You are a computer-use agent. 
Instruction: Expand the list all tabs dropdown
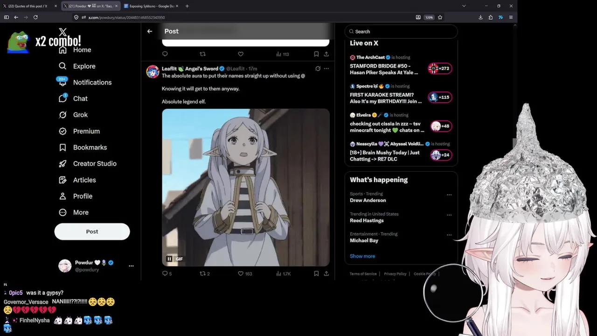coord(464,6)
